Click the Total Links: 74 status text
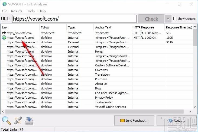 pyautogui.click(x=12, y=130)
